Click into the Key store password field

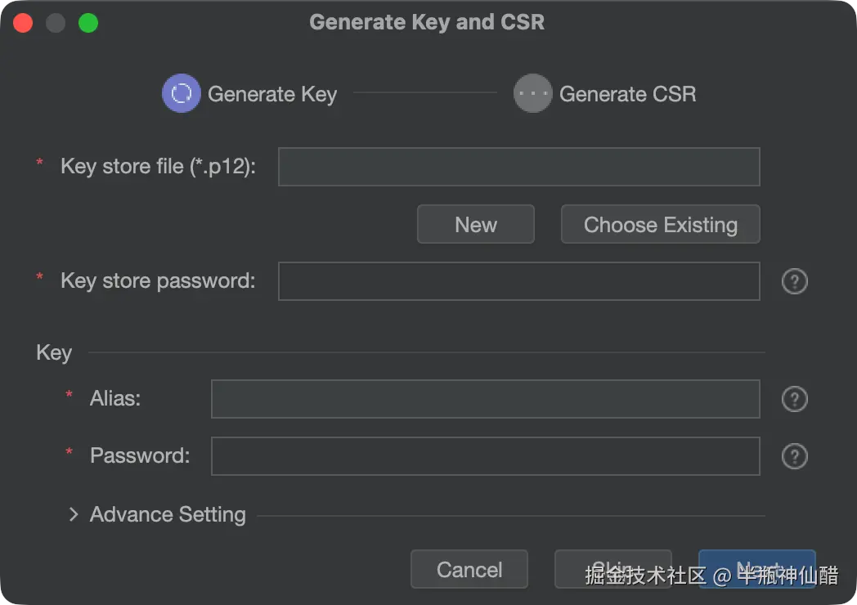coord(518,281)
